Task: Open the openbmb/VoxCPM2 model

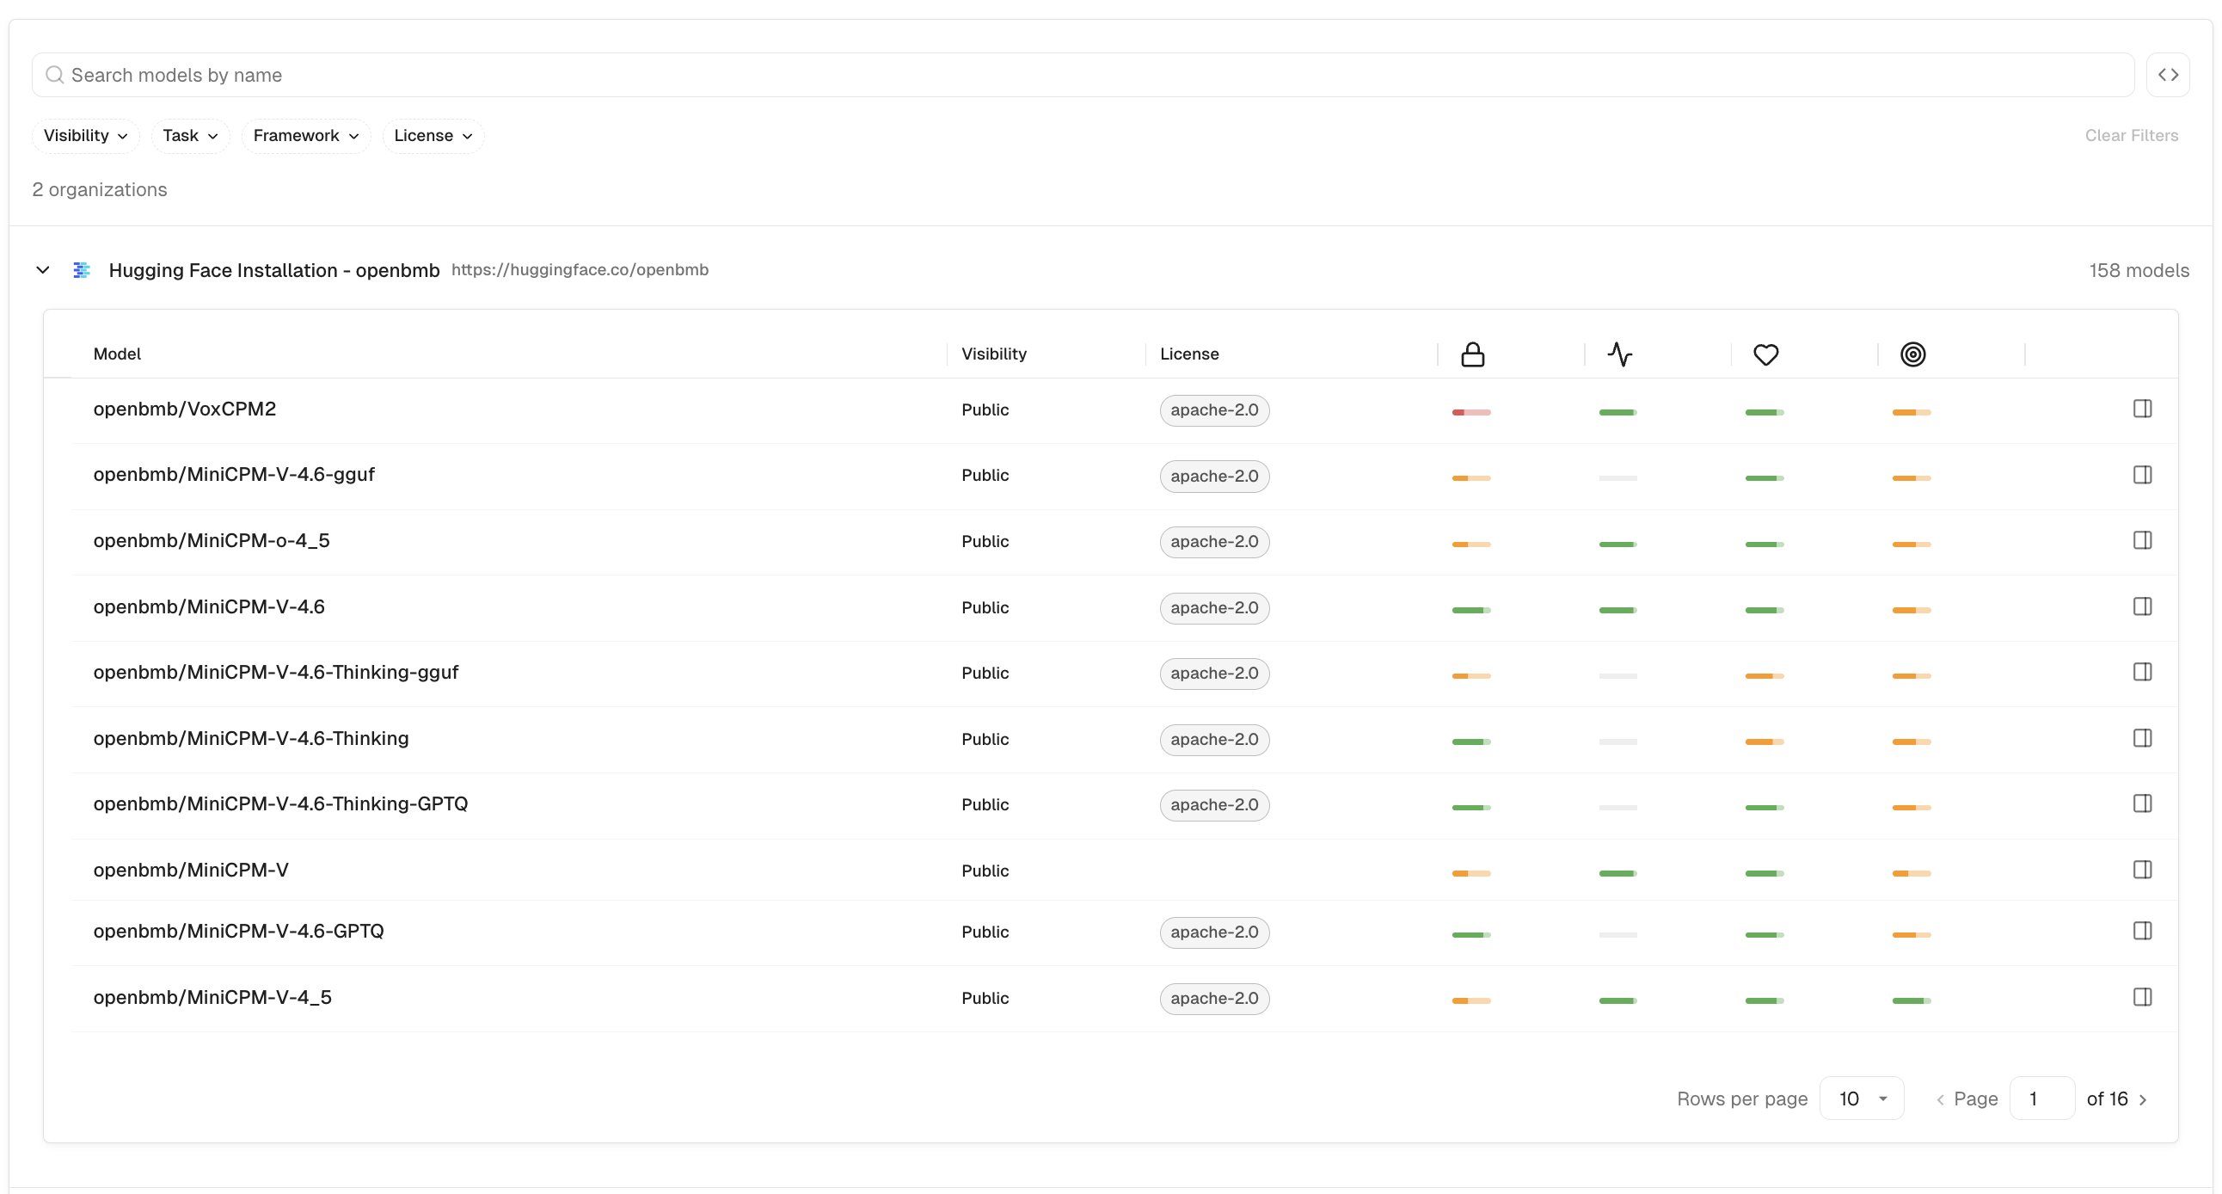Action: 185,409
